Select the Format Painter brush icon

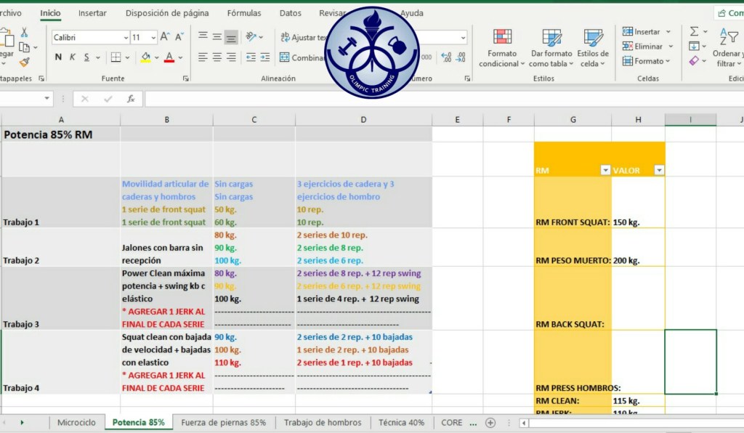pos(24,63)
